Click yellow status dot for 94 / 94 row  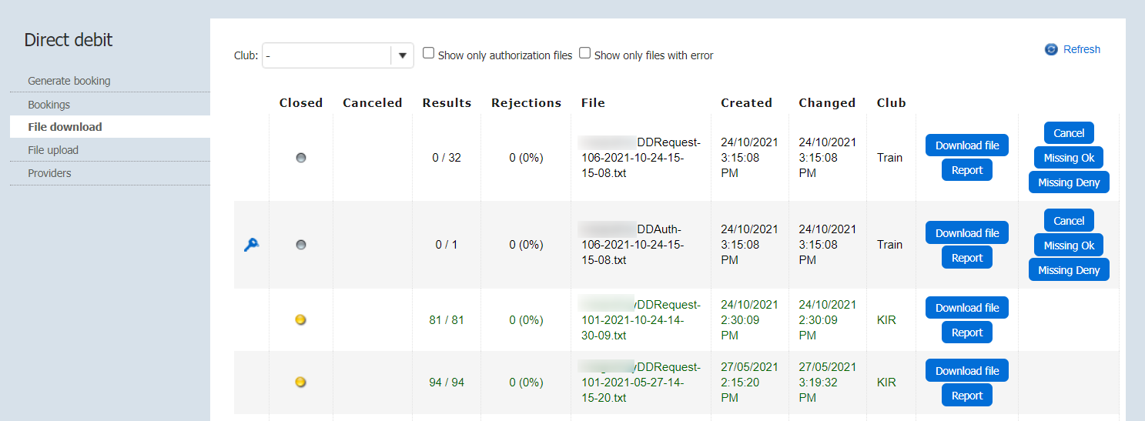click(x=301, y=382)
